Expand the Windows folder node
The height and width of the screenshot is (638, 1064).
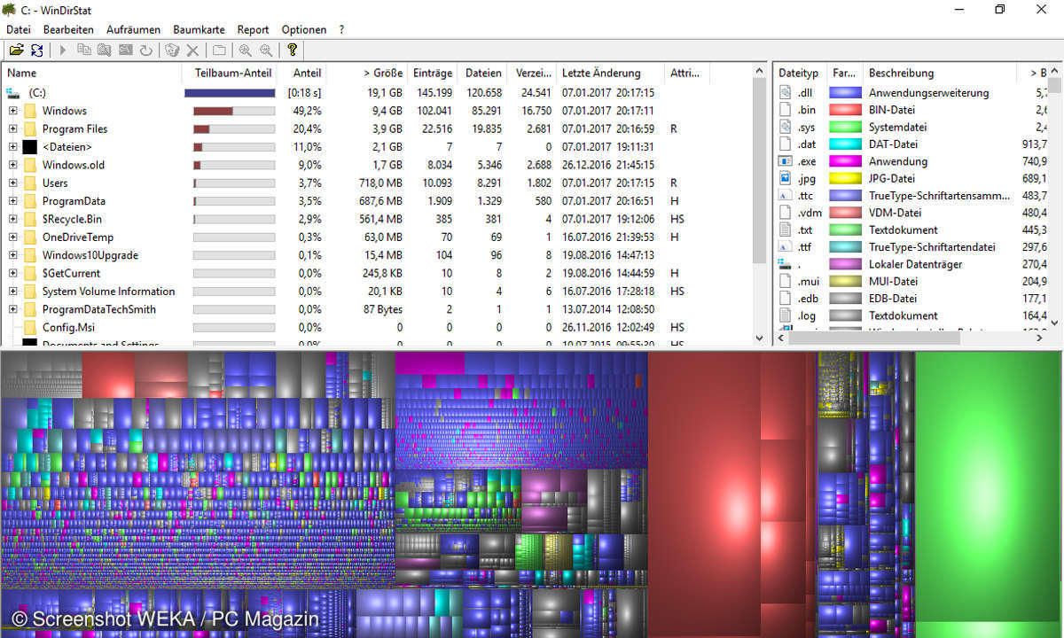[x=12, y=111]
